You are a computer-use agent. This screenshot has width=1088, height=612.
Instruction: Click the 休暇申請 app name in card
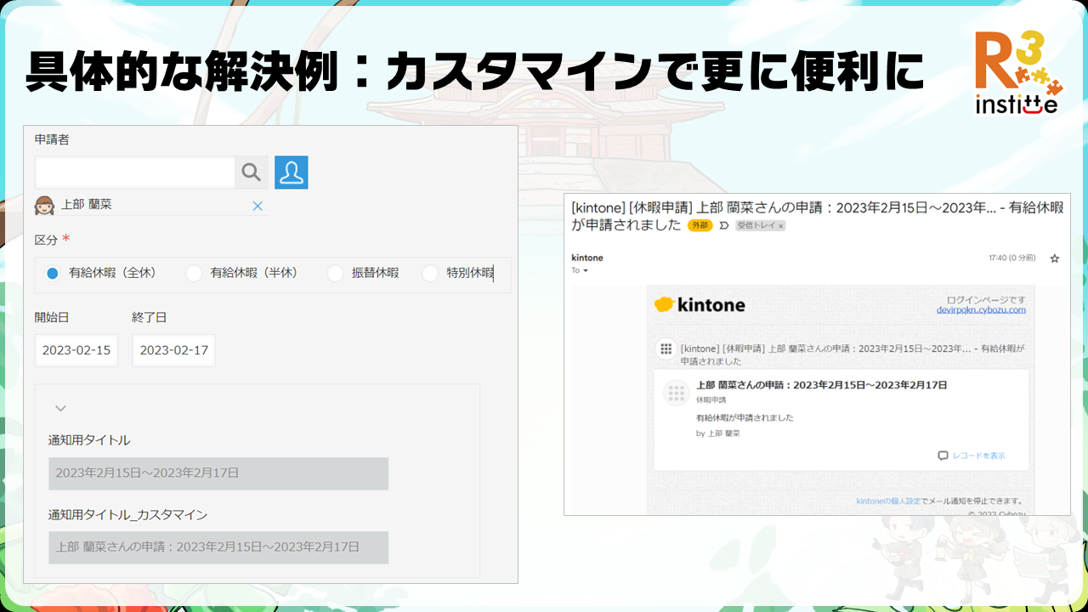[711, 399]
